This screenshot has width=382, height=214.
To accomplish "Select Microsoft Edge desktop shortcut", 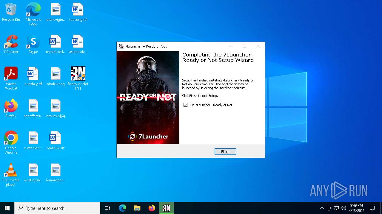I will point(33,14).
